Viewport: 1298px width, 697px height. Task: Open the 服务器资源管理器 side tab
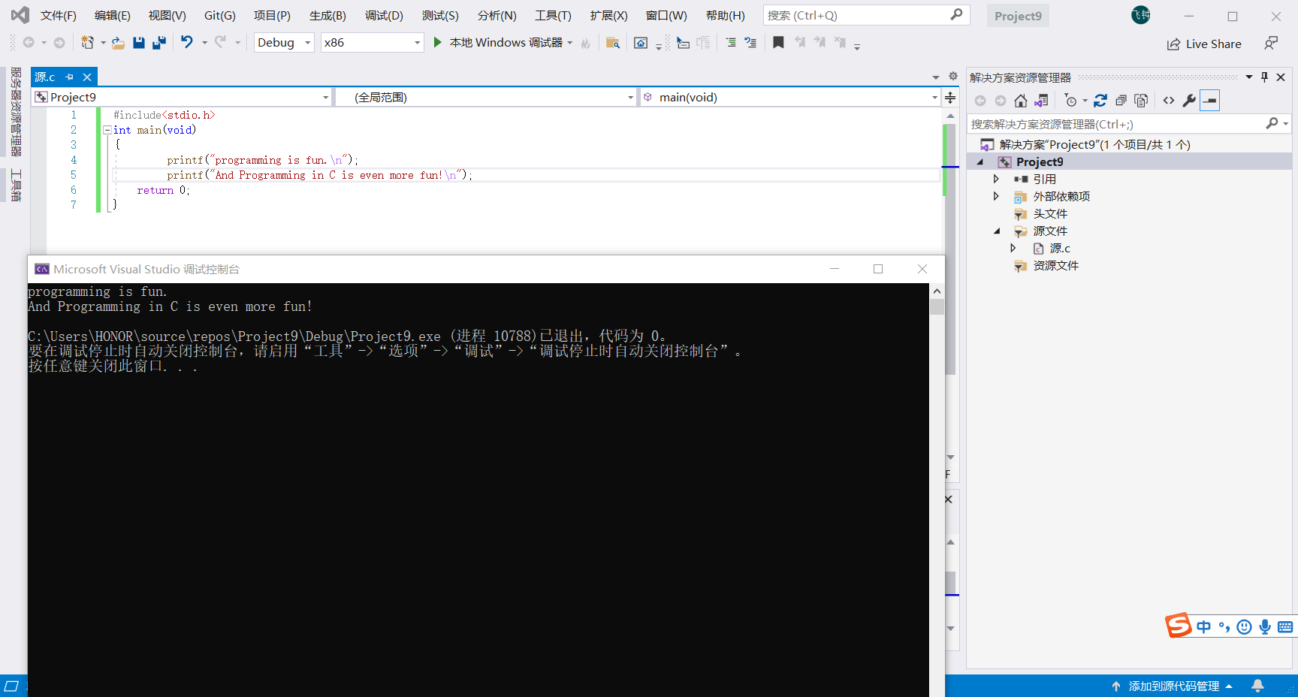[16, 112]
